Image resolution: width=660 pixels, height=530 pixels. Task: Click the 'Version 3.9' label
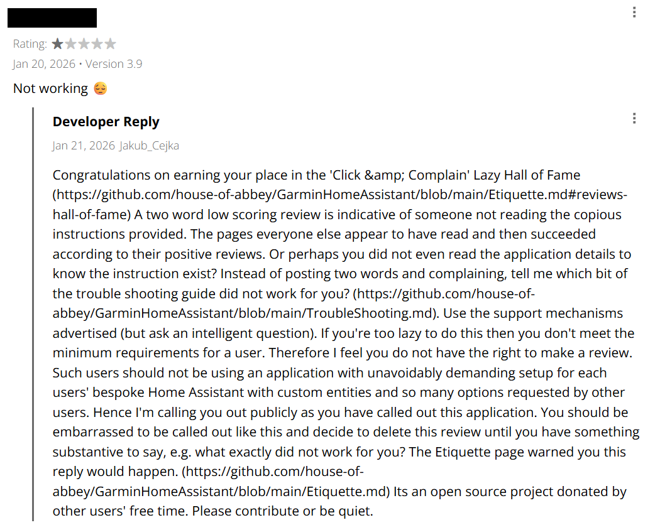[114, 64]
